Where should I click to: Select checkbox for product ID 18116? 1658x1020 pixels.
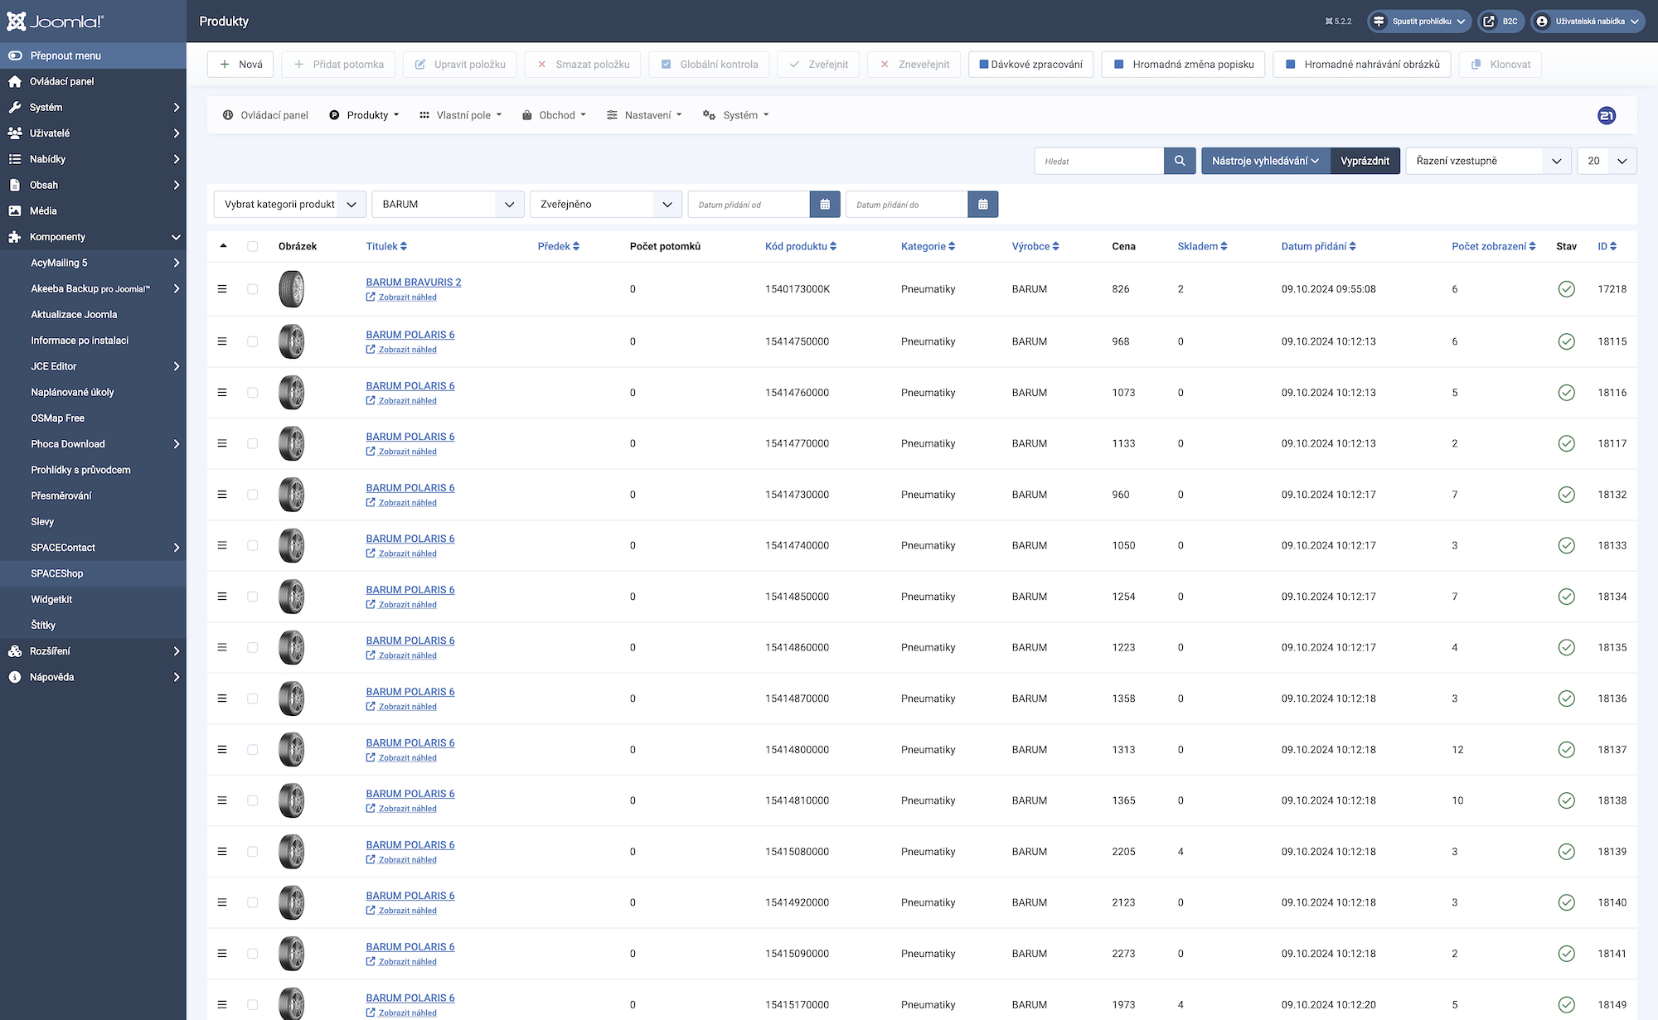[253, 393]
